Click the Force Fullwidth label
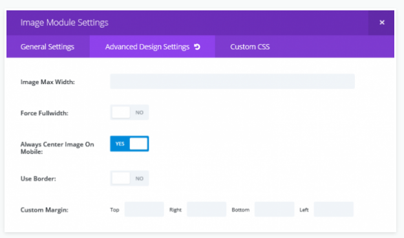This screenshot has height=238, width=404. click(x=45, y=113)
